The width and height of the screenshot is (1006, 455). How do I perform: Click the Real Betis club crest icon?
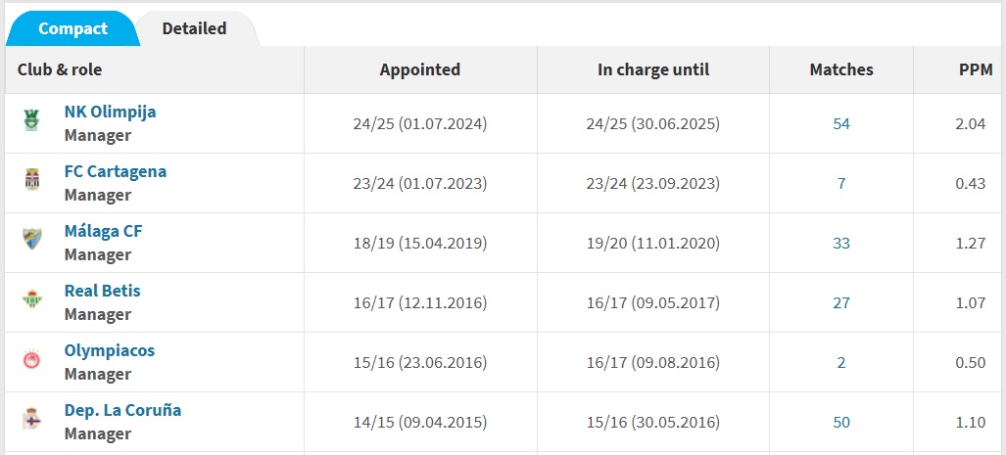[x=32, y=300]
